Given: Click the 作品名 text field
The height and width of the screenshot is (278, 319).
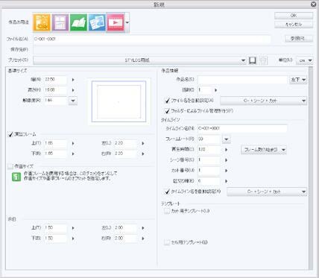Looking at the screenshot, I should pos(242,80).
